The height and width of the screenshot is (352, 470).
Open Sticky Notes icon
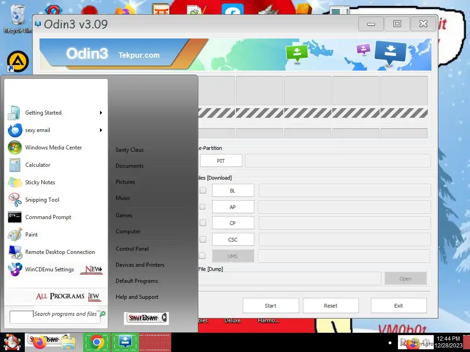tap(15, 182)
